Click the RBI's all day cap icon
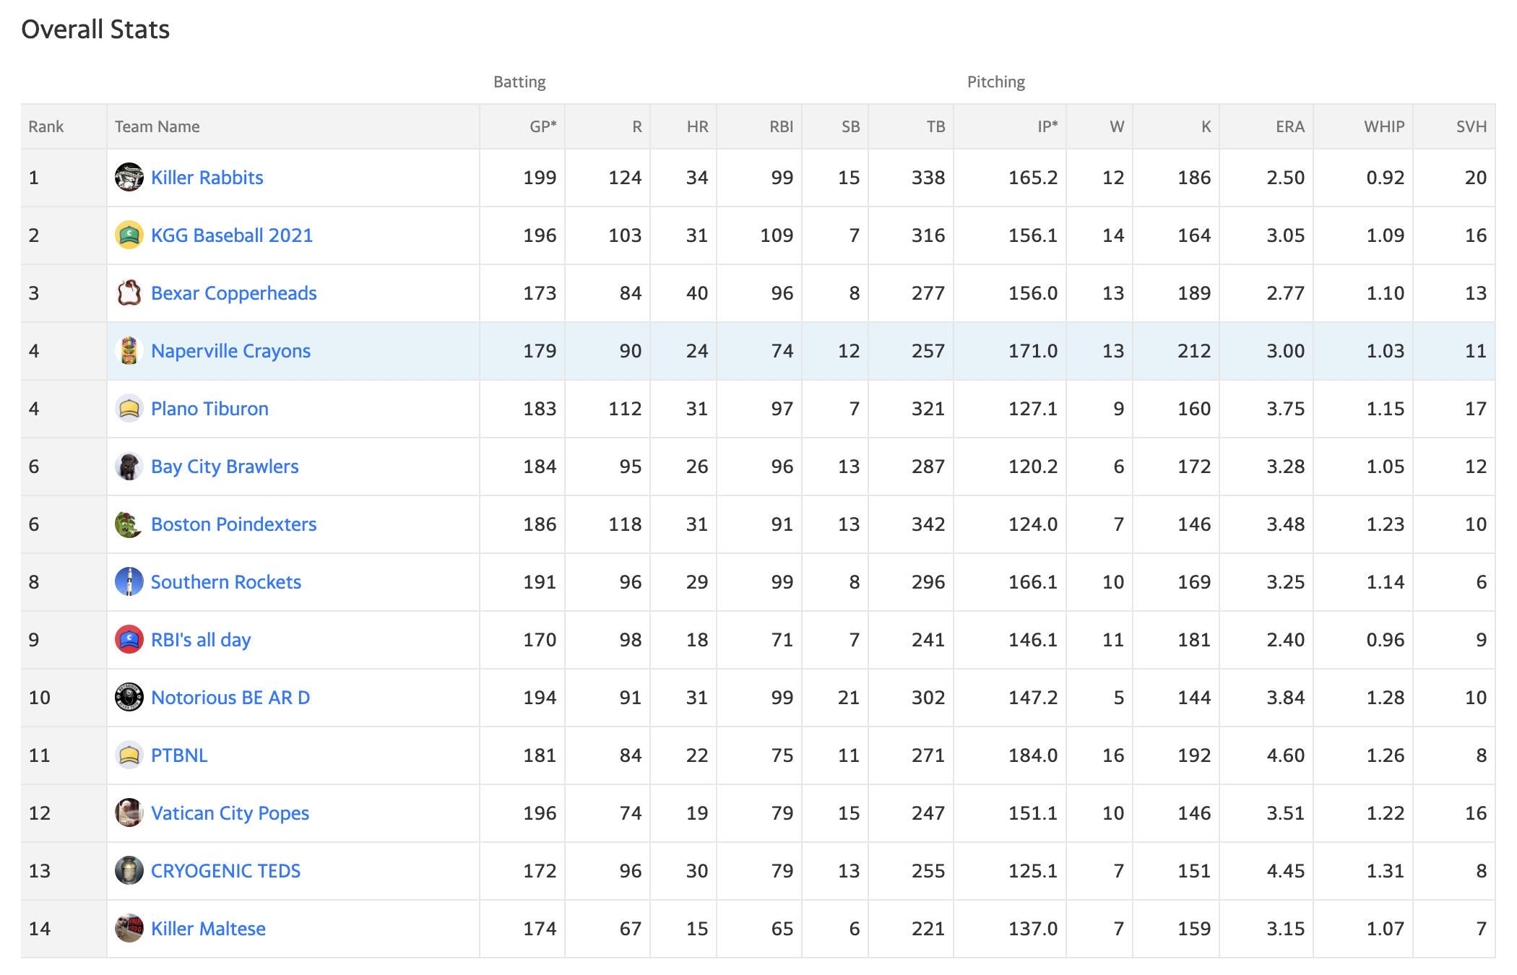Image resolution: width=1517 pixels, height=975 pixels. (129, 639)
